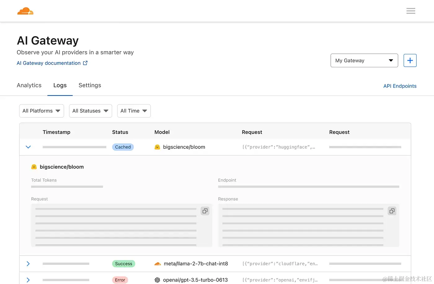Viewport: 434px width, 284px height.
Task: Click the huggingface provider request snippet
Action: (x=278, y=147)
